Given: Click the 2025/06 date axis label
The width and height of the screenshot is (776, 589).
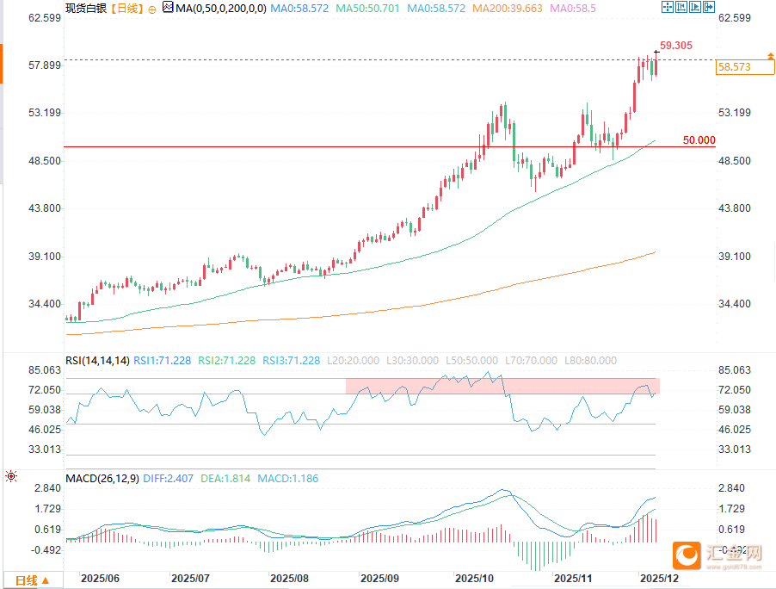Looking at the screenshot, I should (x=100, y=579).
